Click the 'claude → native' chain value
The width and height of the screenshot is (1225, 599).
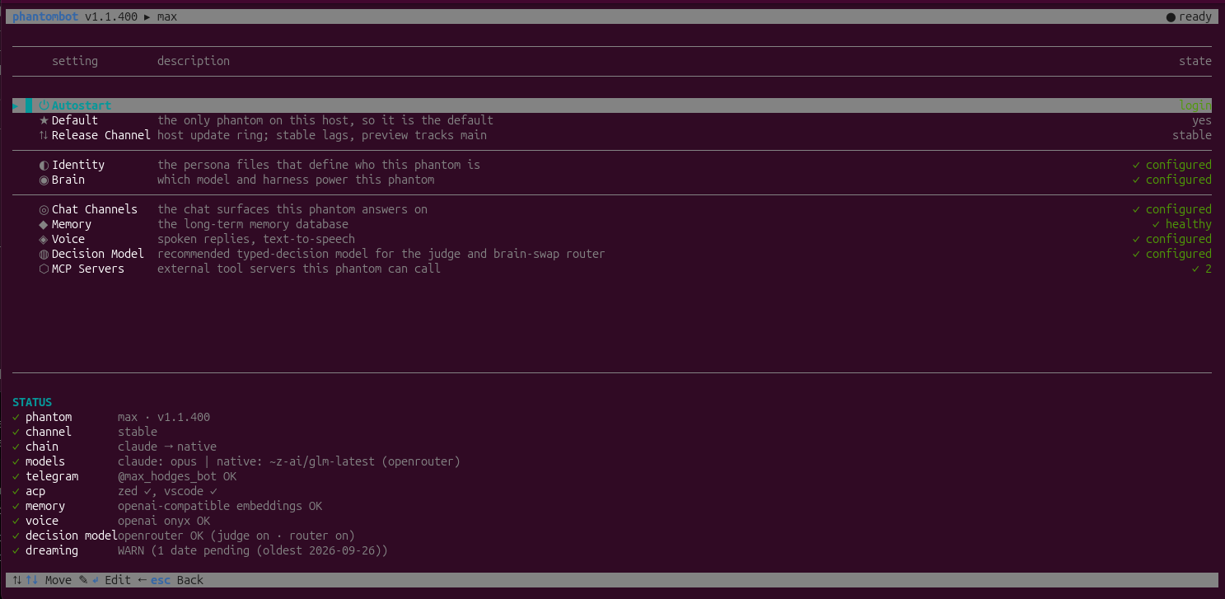pyautogui.click(x=167, y=447)
